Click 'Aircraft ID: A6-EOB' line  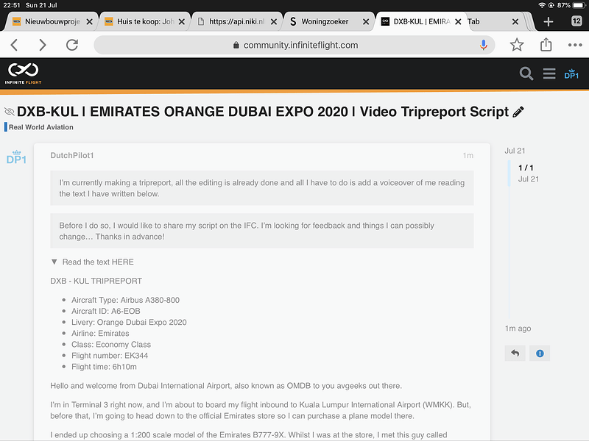[x=106, y=311]
